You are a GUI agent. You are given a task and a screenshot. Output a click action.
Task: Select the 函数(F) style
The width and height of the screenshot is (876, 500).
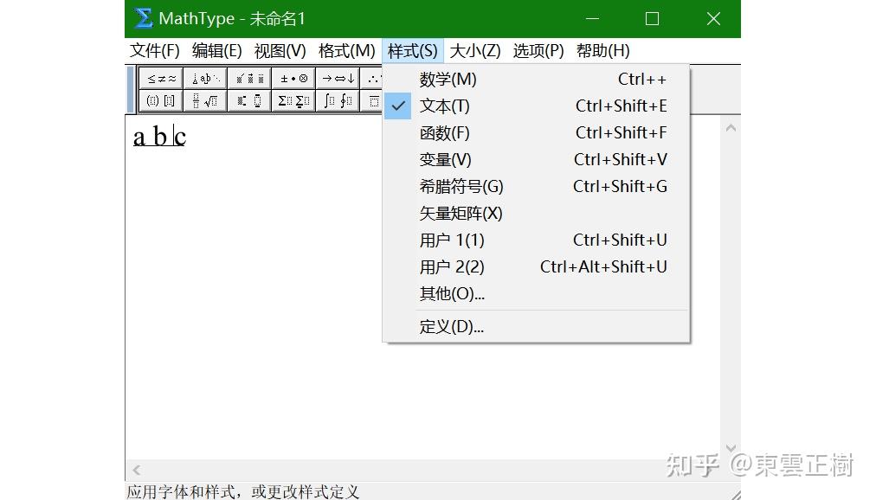click(x=537, y=133)
